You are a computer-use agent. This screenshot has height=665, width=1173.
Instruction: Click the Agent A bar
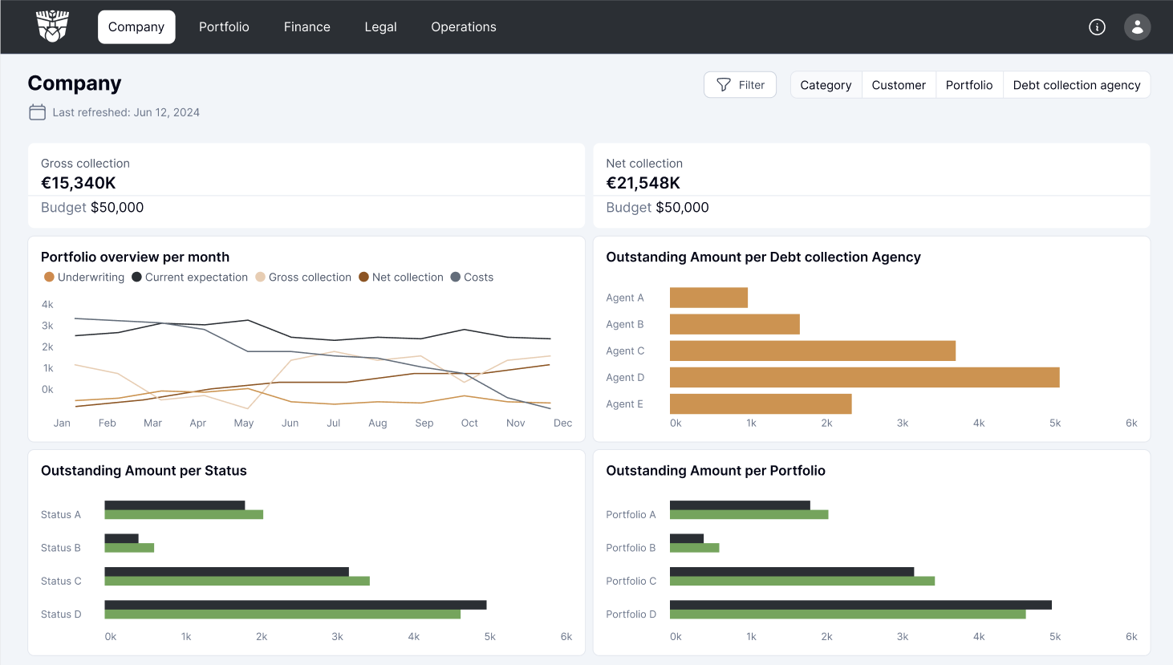(x=708, y=298)
